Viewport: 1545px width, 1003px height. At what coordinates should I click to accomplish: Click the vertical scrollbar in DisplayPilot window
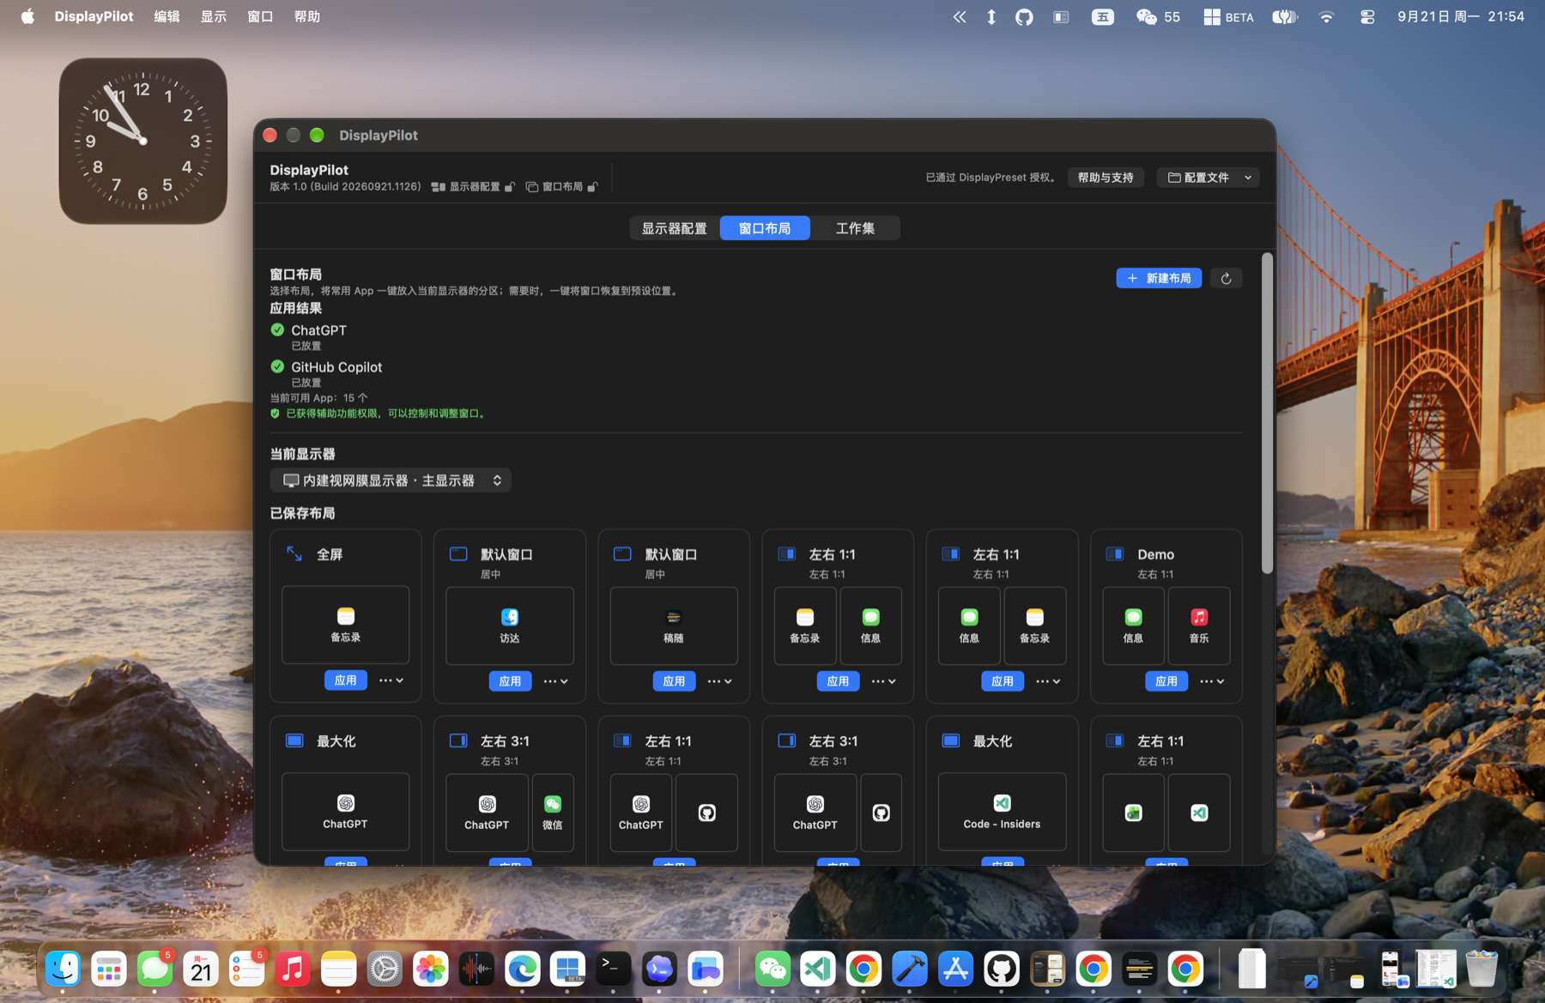point(1267,414)
